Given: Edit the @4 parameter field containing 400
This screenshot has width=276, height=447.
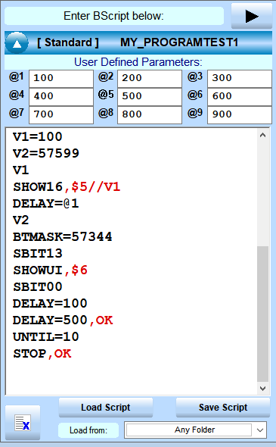Looking at the screenshot, I should (61, 97).
